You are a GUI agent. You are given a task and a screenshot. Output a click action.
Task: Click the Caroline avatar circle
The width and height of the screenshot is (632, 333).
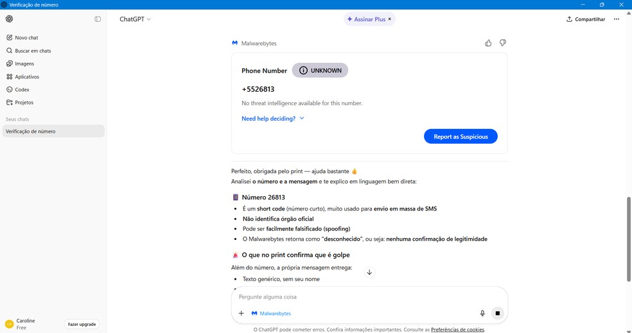pyautogui.click(x=9, y=324)
